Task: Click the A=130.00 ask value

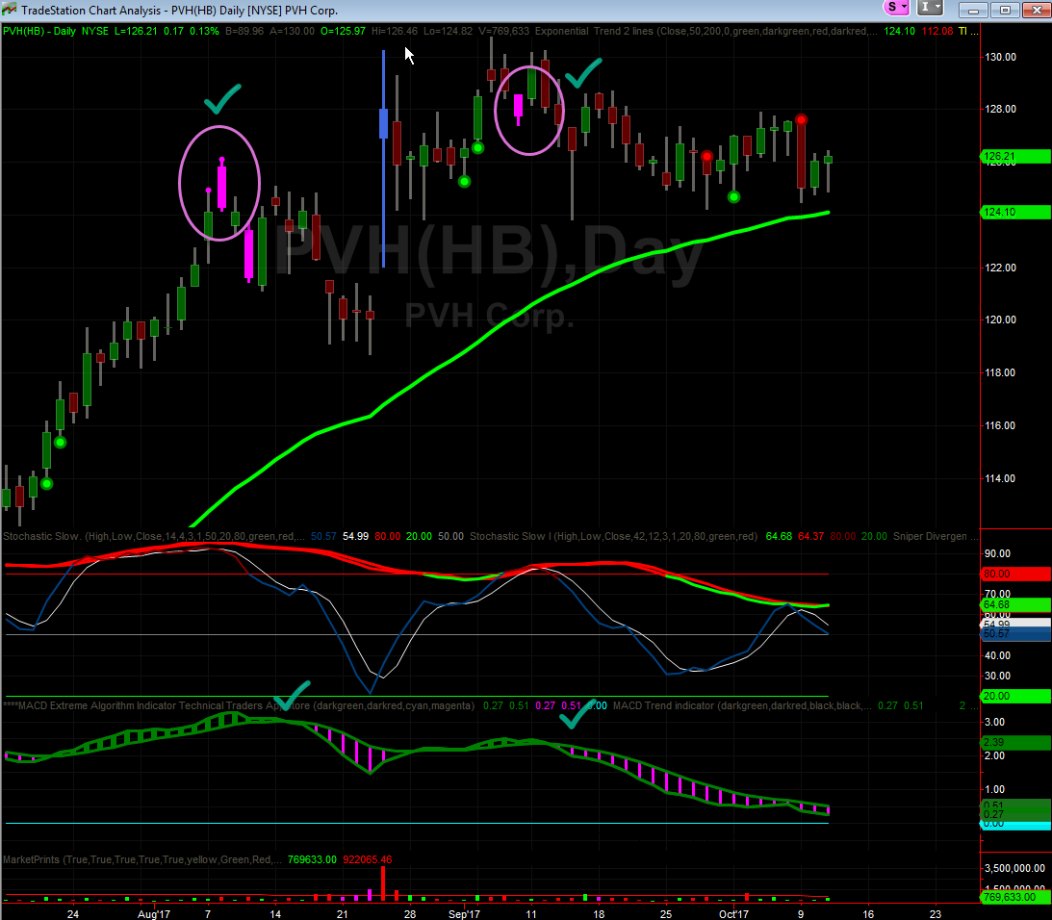Action: 292,31
